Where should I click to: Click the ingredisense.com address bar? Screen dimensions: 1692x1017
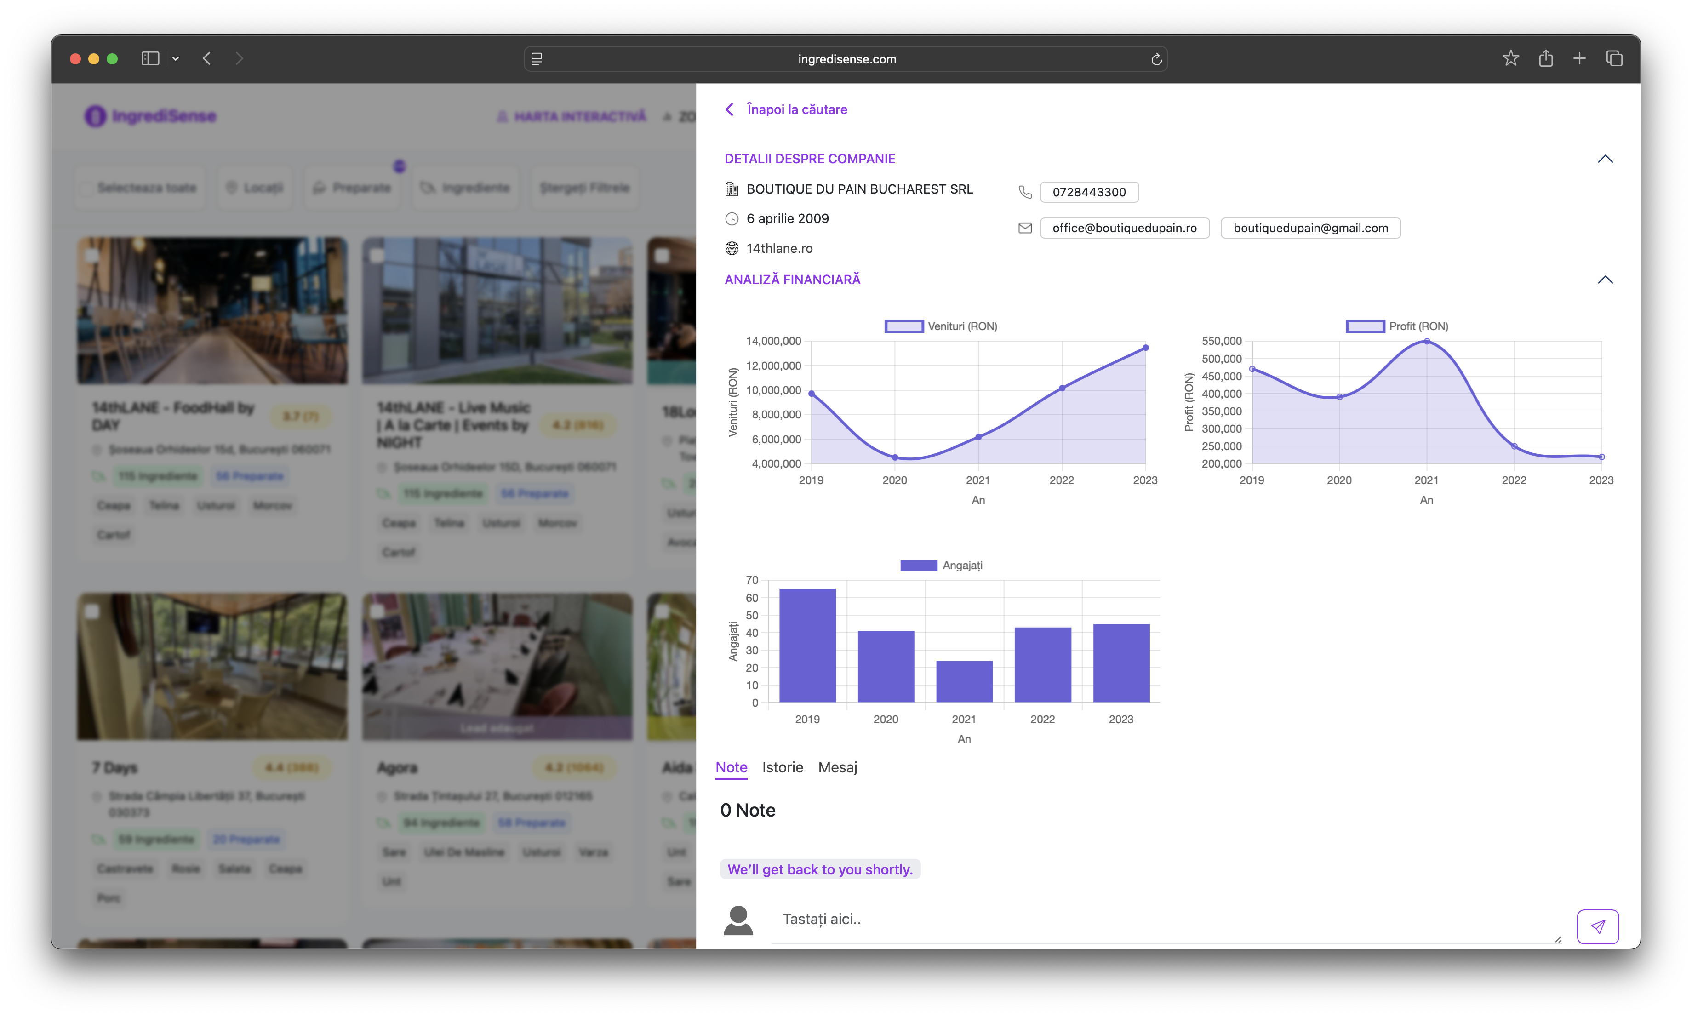pos(846,59)
